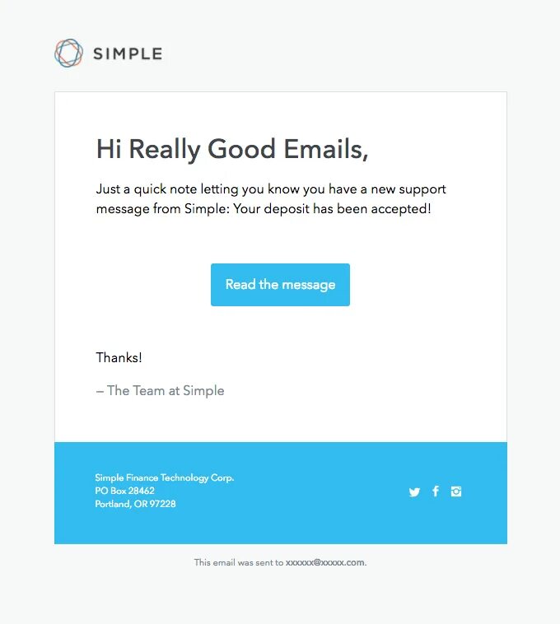Click "Simple Finance Technology Corp." footer line

(x=164, y=477)
